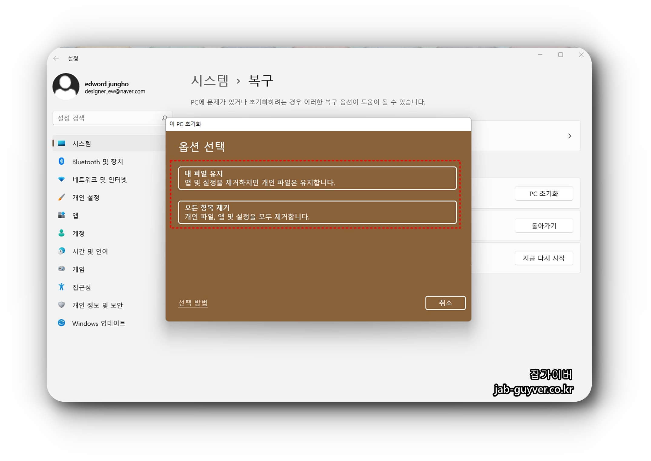This screenshot has width=651, height=461.
Task: Click the network Wi-Fi icon in sidebar
Action: click(61, 179)
